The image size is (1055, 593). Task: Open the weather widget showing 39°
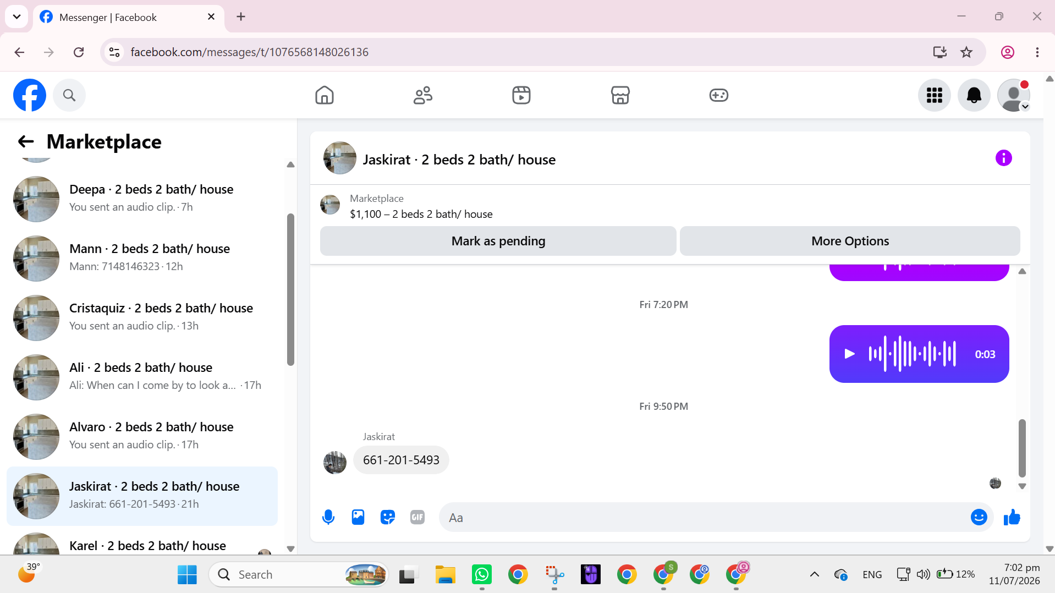click(29, 573)
